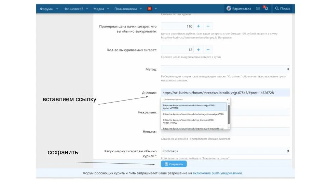
Task: Select suggestion moj-dnevnik.68122 link
Action: (x=194, y=121)
